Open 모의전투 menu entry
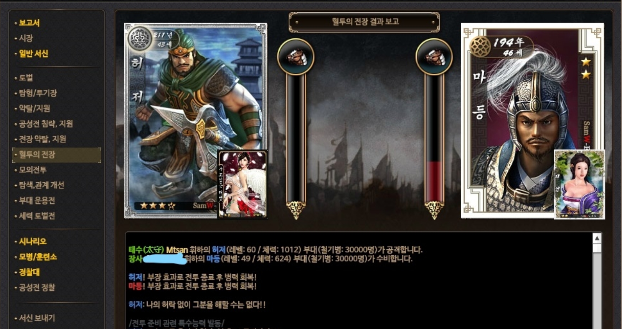The width and height of the screenshot is (622, 329). [x=33, y=170]
